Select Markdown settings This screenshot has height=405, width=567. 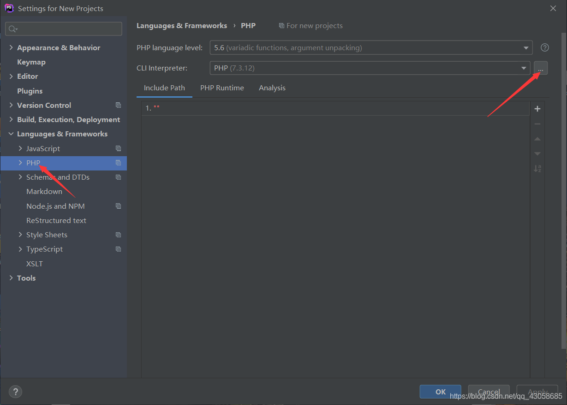44,191
